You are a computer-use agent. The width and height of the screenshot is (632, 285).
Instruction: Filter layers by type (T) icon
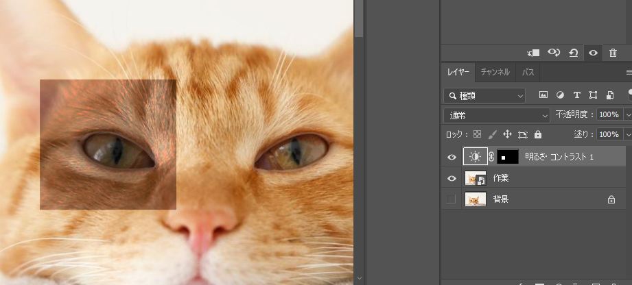pyautogui.click(x=576, y=95)
